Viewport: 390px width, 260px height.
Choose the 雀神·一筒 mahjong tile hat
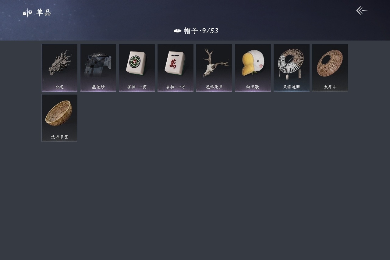pyautogui.click(x=137, y=68)
